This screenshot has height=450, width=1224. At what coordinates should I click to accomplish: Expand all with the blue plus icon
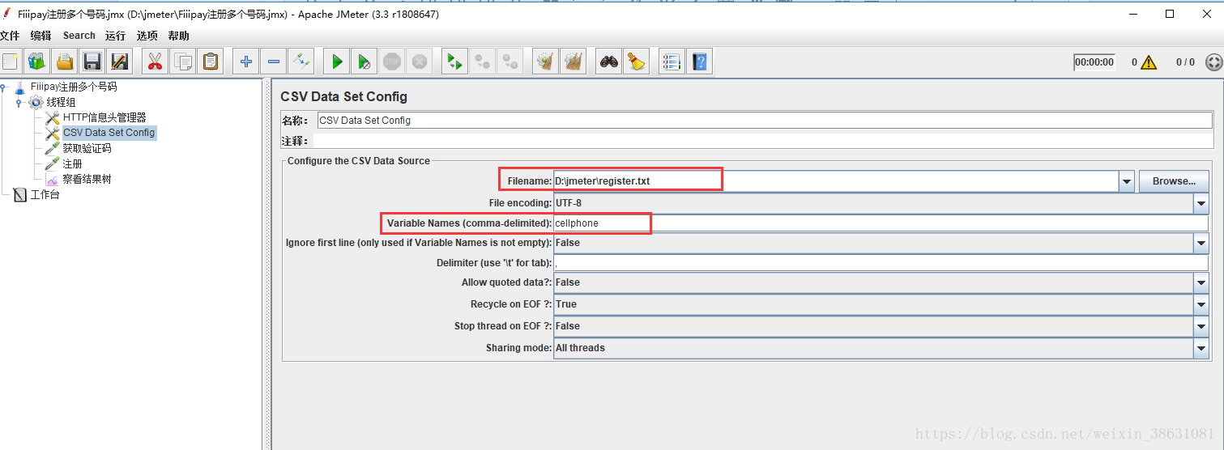point(246,62)
